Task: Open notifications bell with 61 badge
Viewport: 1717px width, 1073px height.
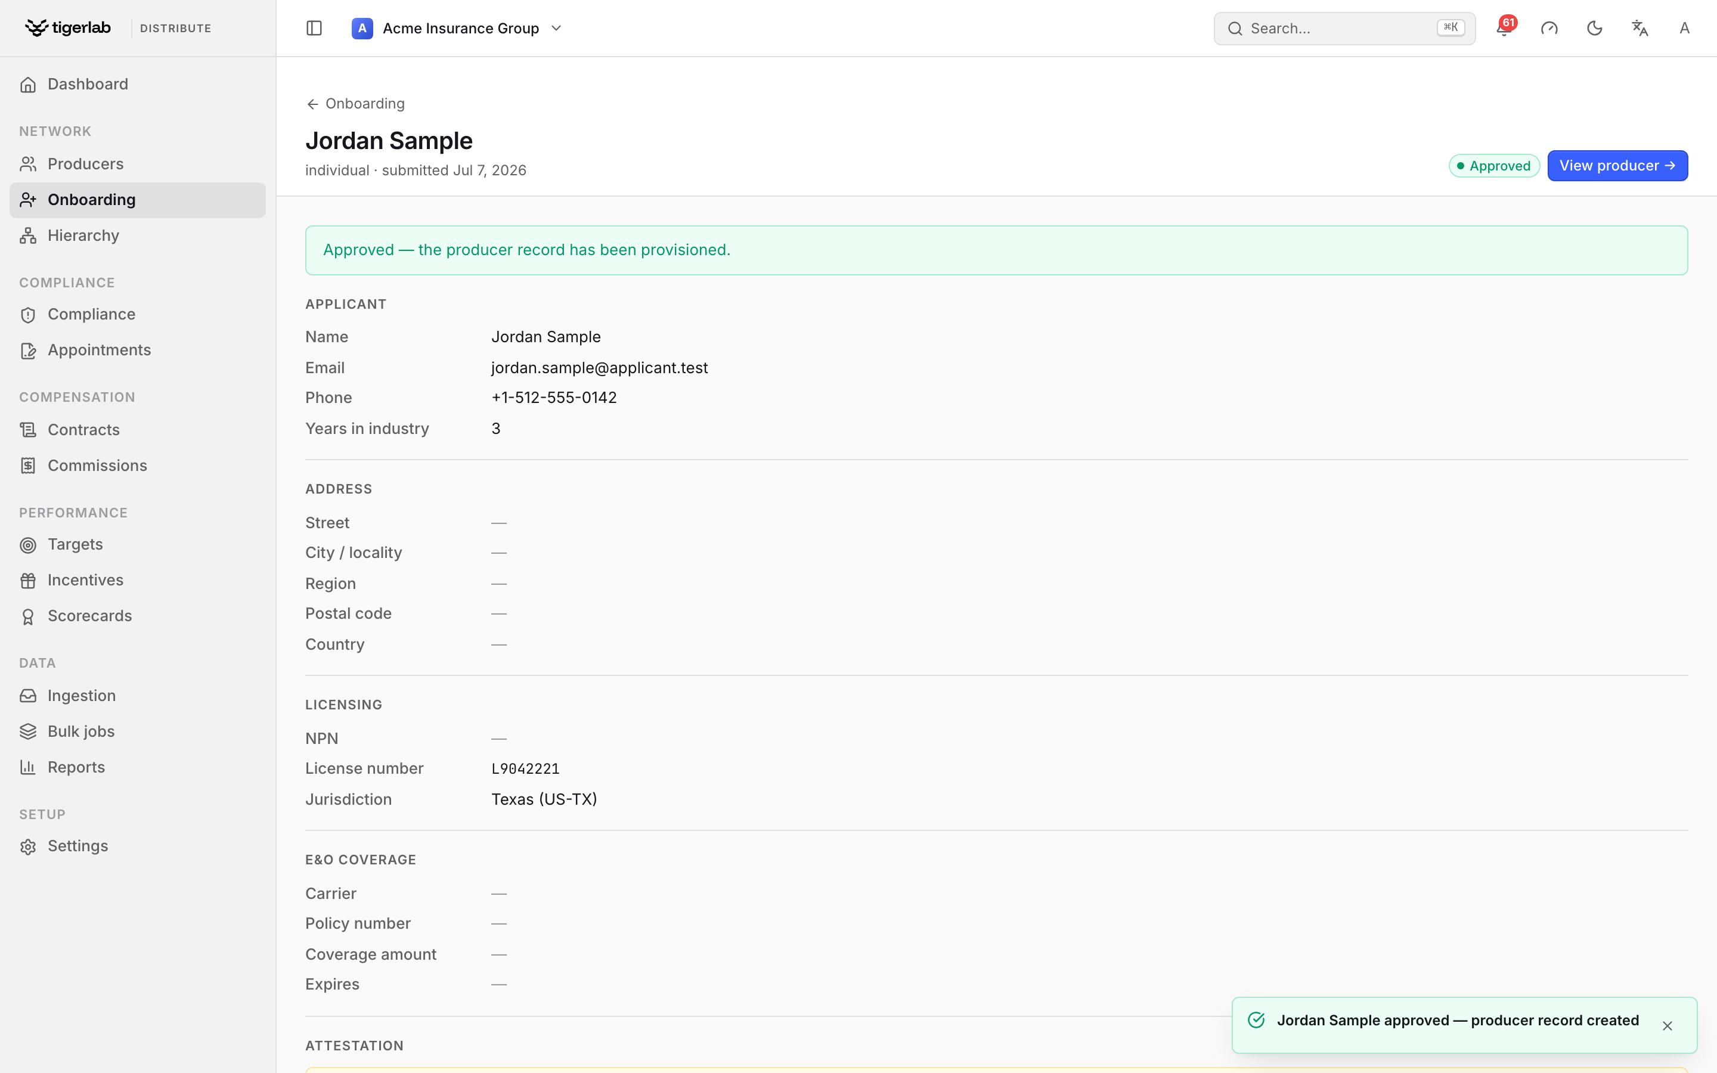Action: (1504, 27)
